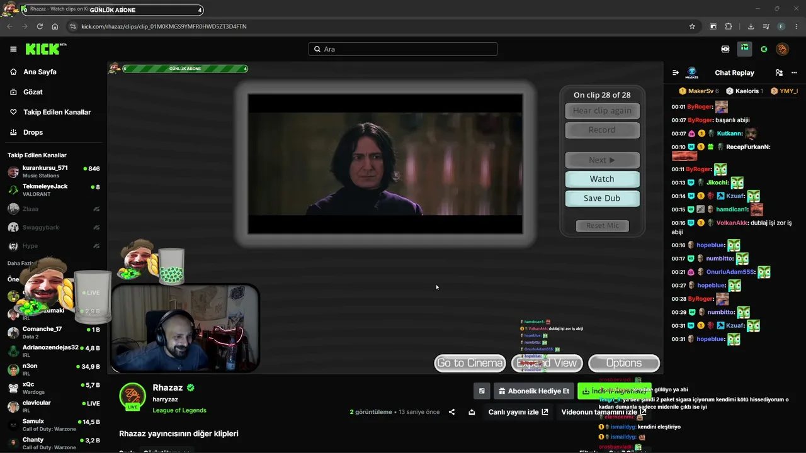The image size is (806, 453).
Task: Go to the Kick logo homepage
Action: click(x=46, y=49)
